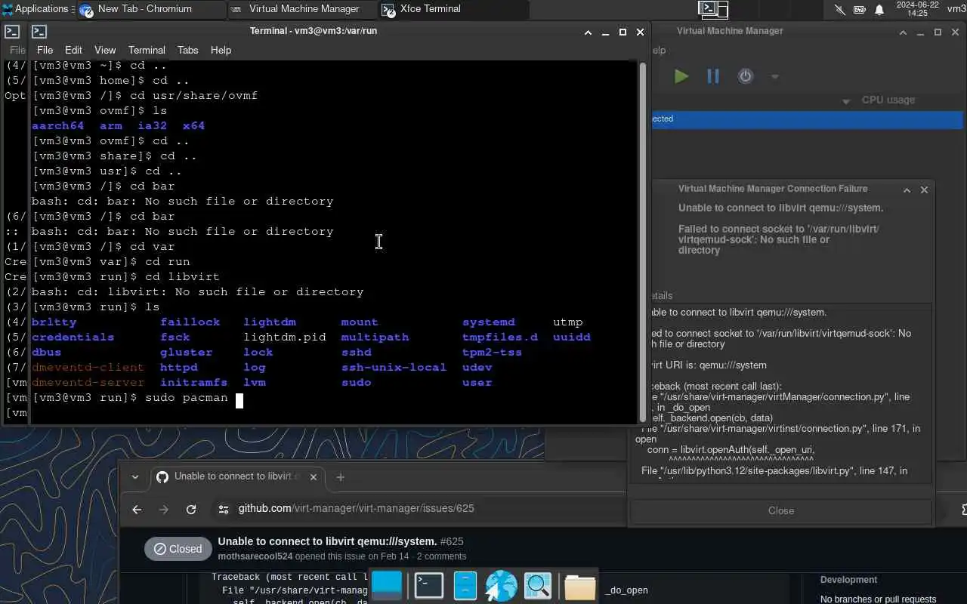Open the battery power indicator
Image resolution: width=967 pixels, height=604 pixels.
[860, 9]
